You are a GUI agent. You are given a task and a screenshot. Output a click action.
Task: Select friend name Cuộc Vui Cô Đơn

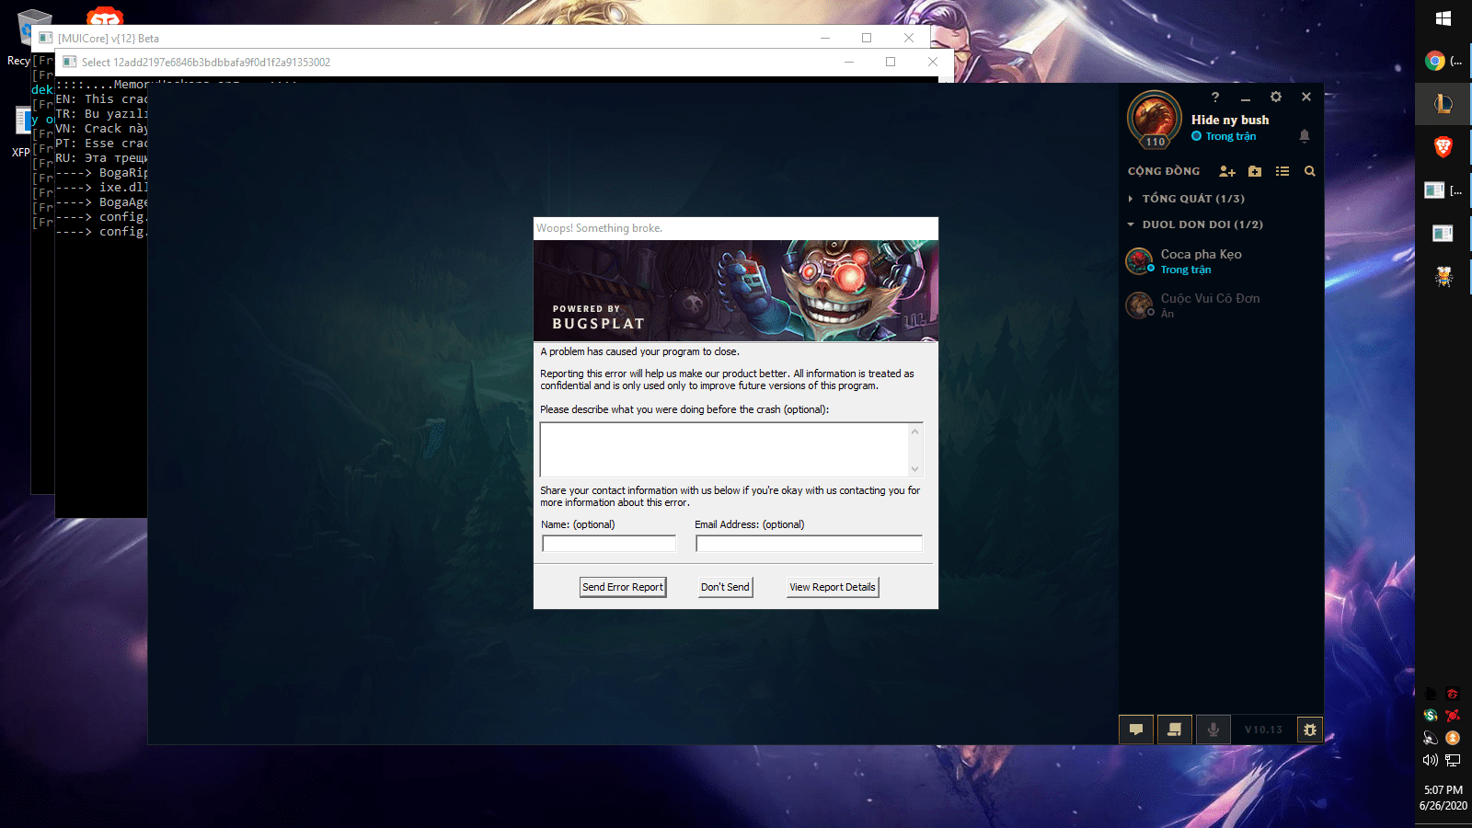(x=1211, y=298)
